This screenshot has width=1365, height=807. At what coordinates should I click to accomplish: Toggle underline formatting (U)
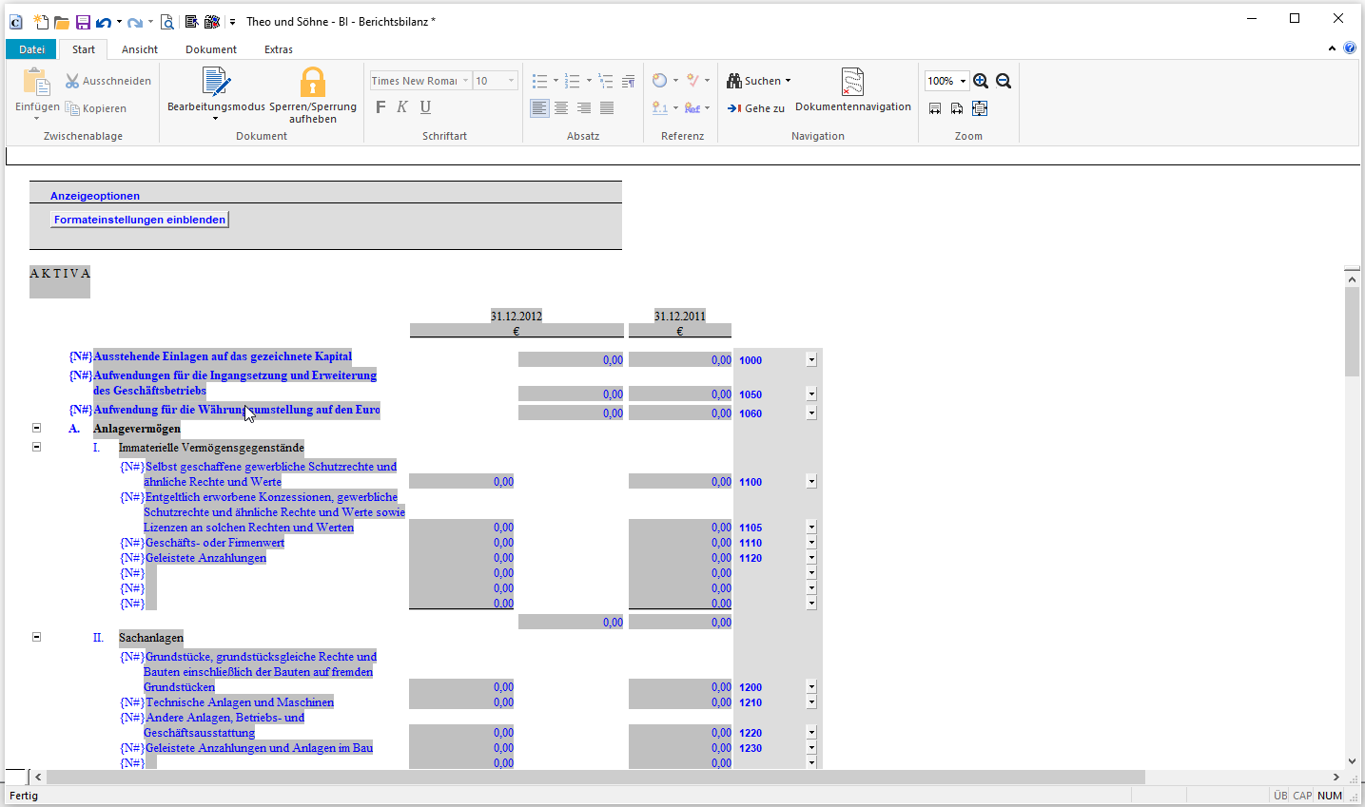tap(425, 107)
